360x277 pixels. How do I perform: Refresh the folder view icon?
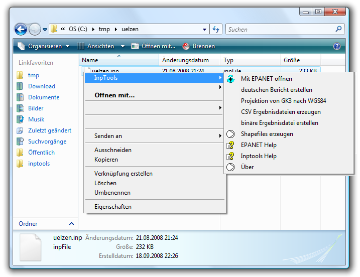pyautogui.click(x=216, y=29)
